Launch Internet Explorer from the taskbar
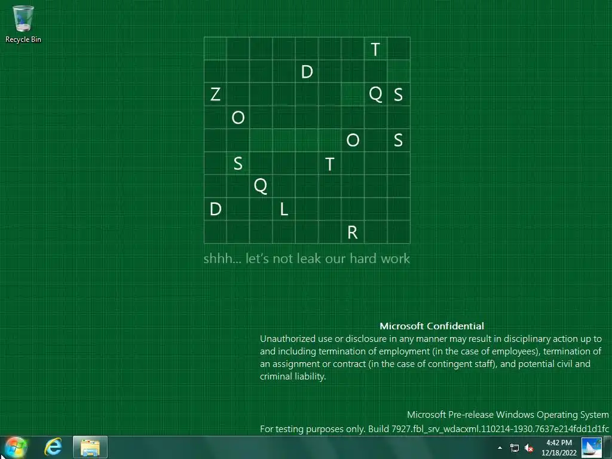The image size is (612, 459). coord(53,447)
